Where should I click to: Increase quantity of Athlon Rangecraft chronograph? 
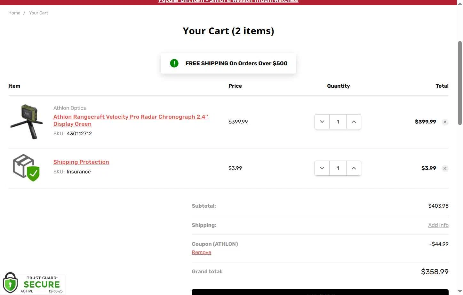point(354,122)
